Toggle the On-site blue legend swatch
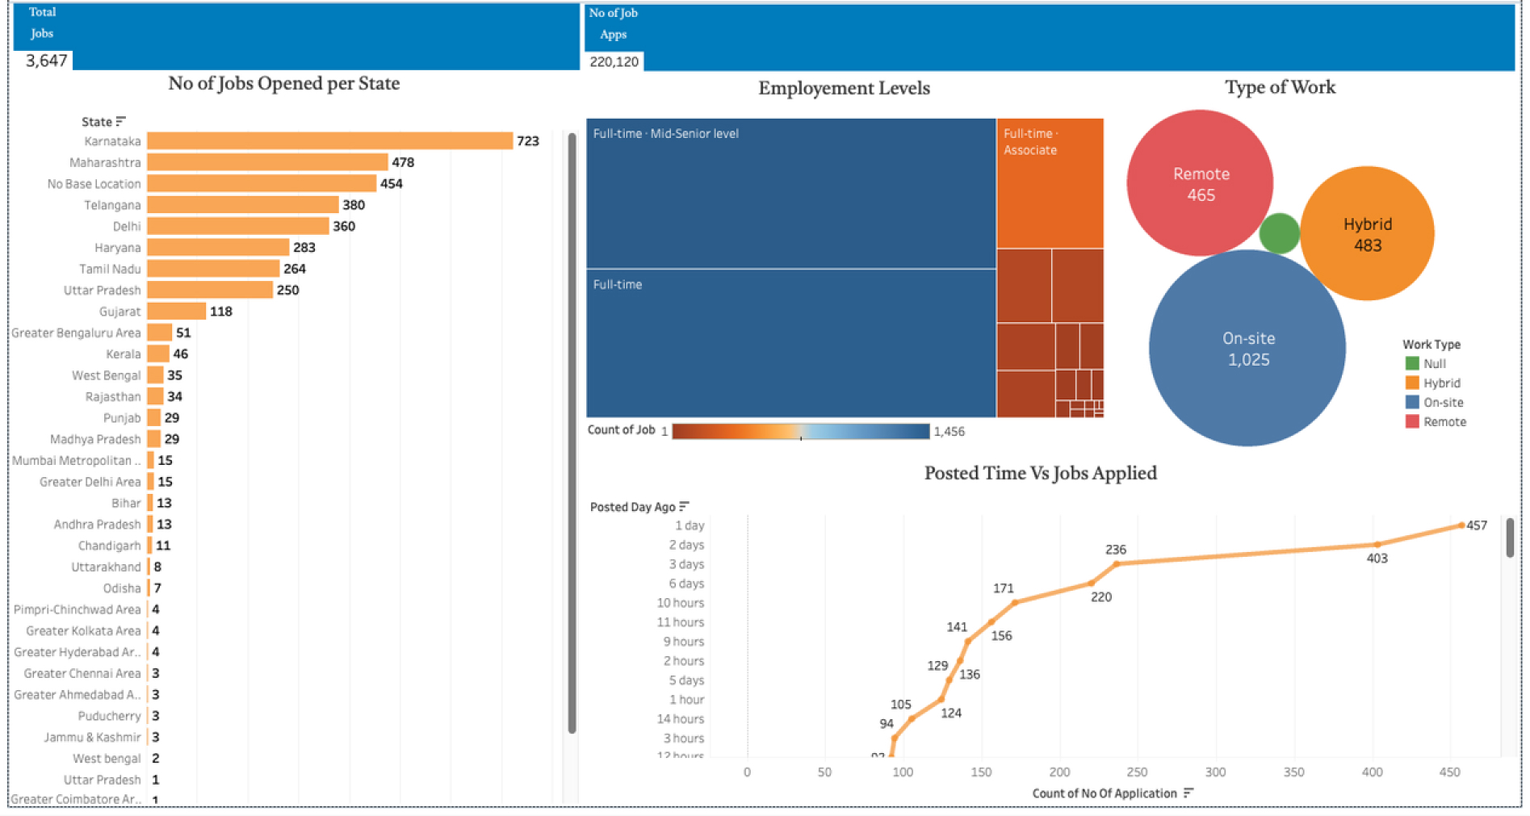The image size is (1530, 816). (x=1412, y=403)
